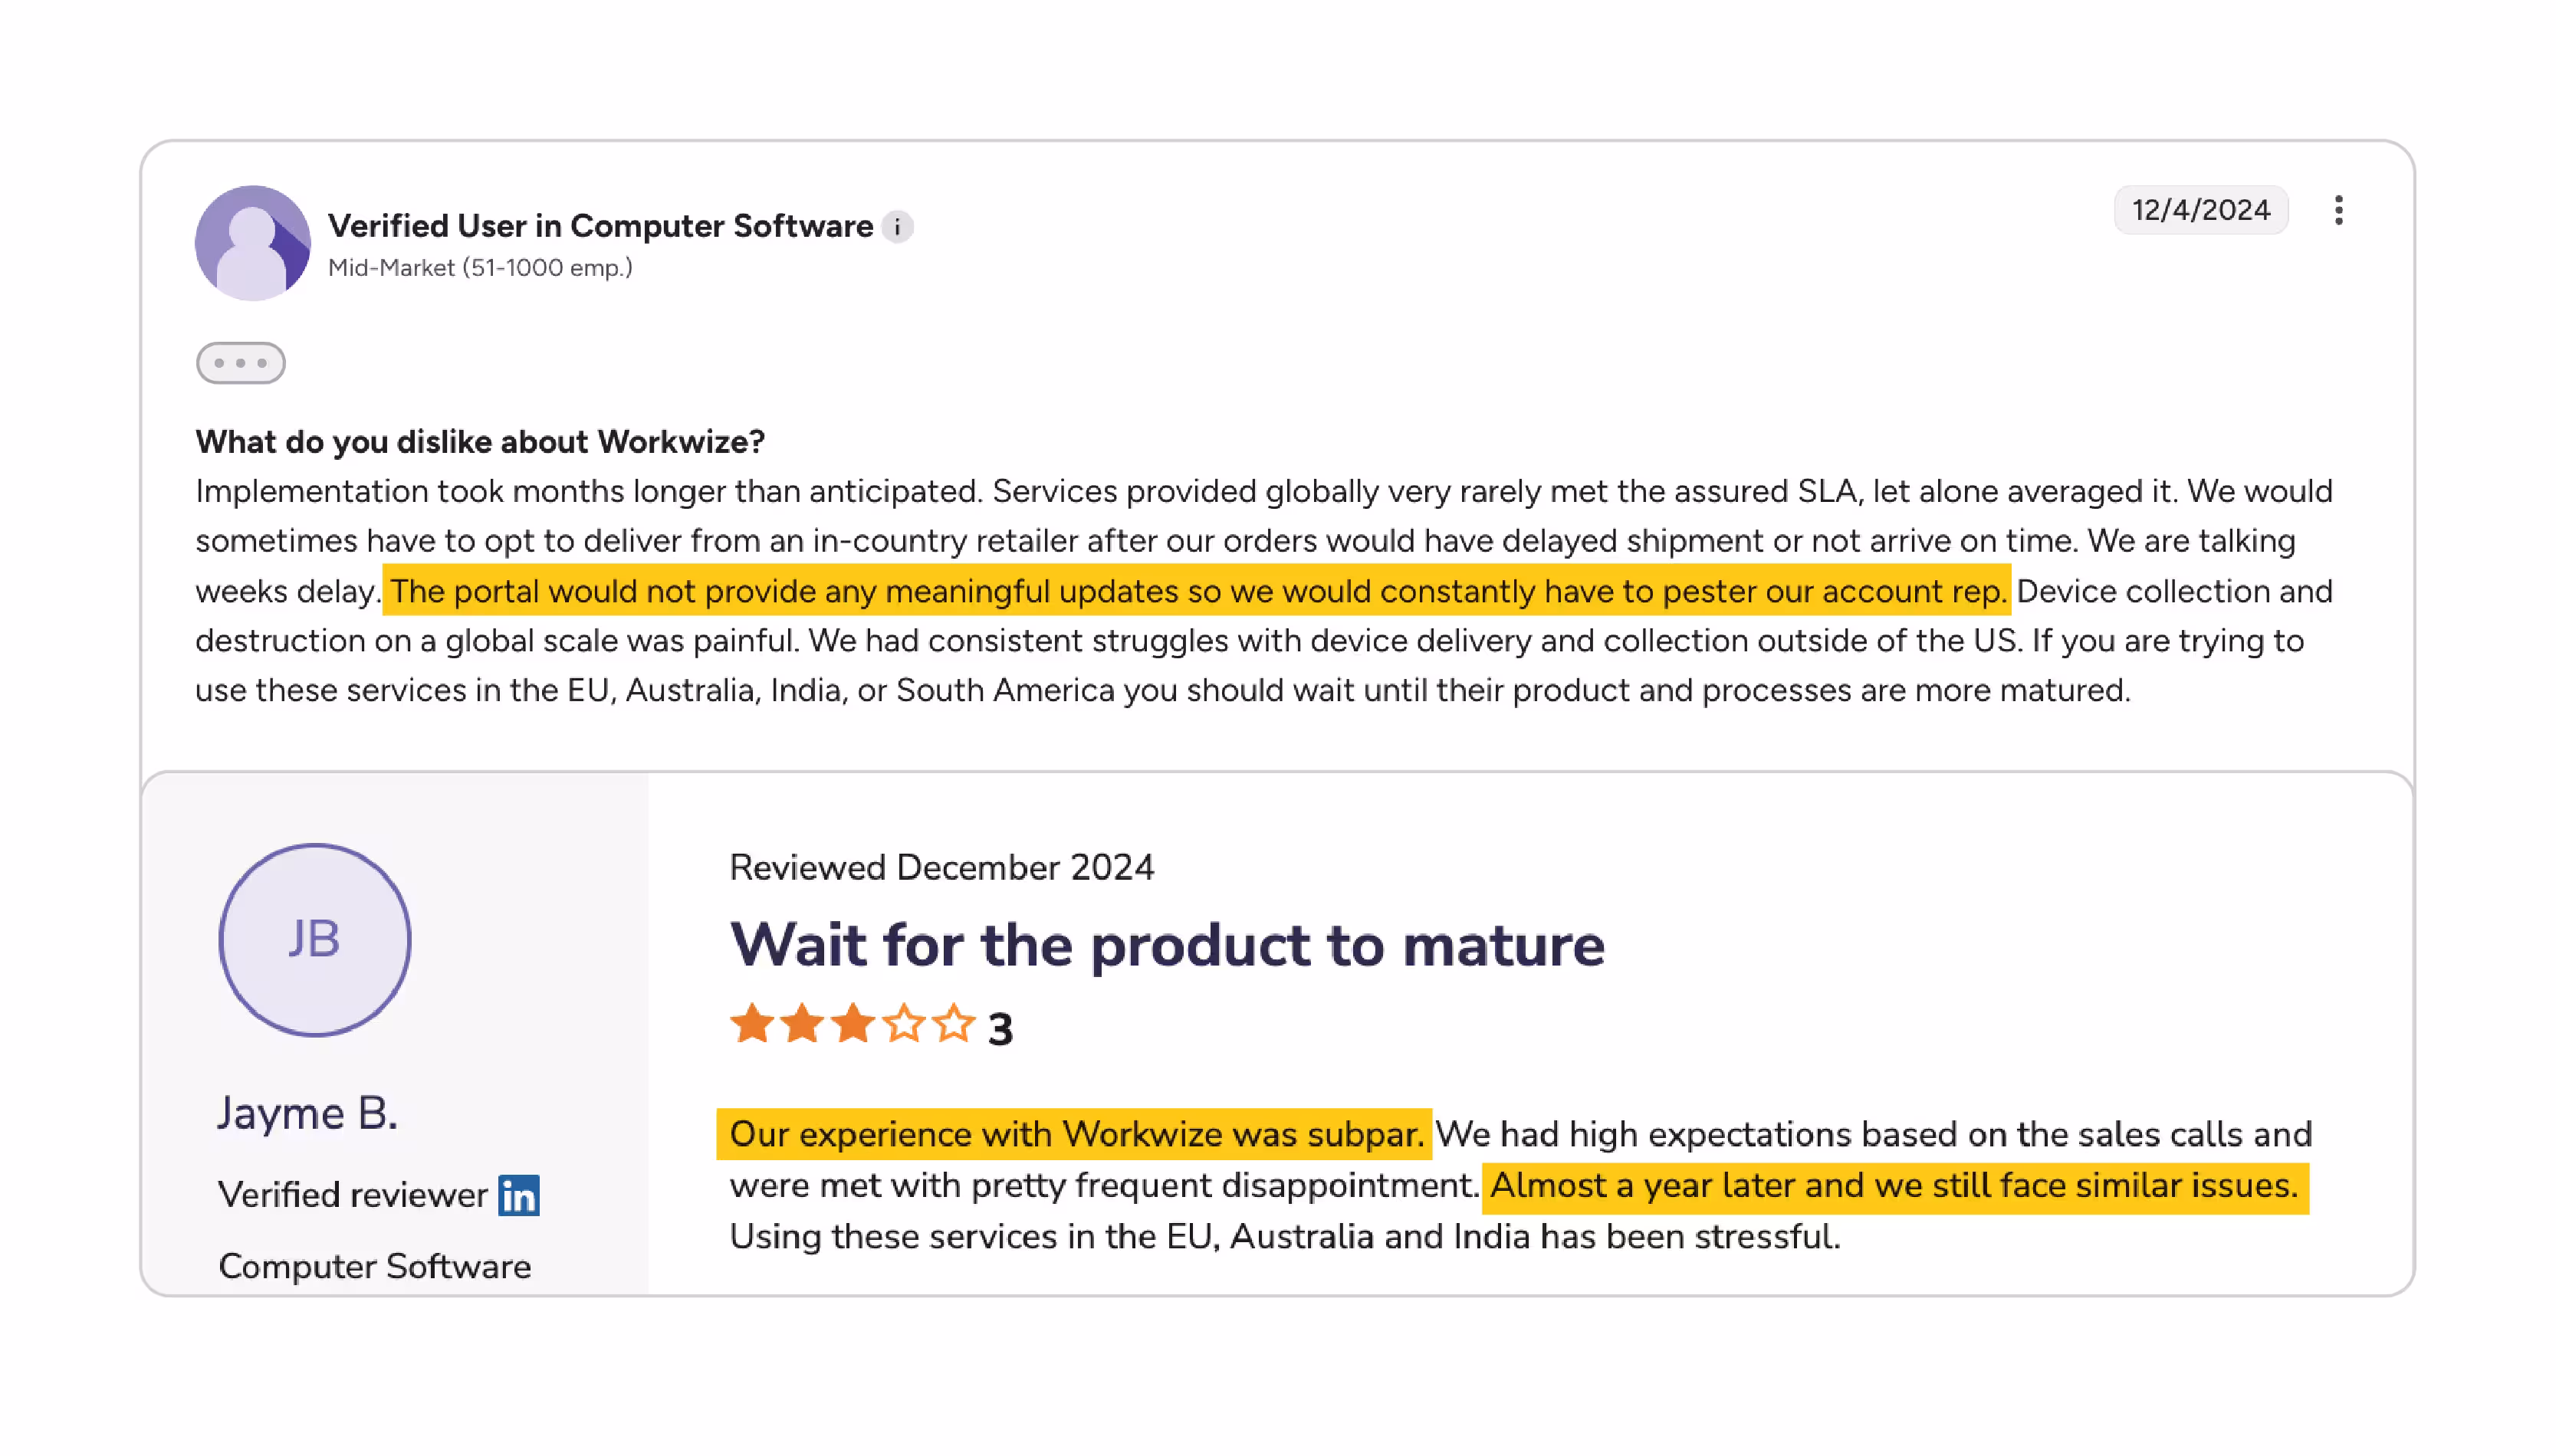
Task: Click highlighted 'Our experience with Workwize was subpar'
Action: (x=1074, y=1134)
